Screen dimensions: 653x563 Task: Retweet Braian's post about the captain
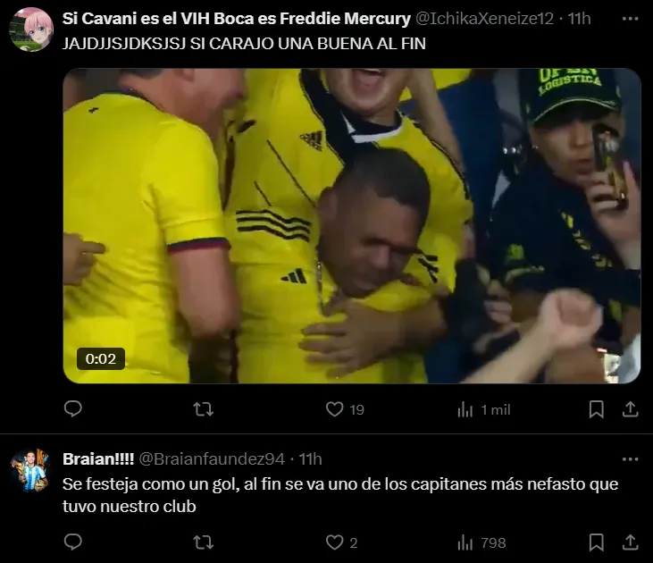pos(204,542)
